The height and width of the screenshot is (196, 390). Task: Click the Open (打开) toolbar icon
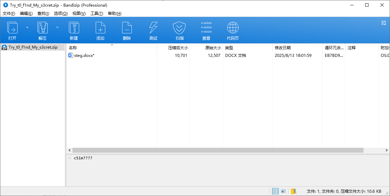point(12,27)
